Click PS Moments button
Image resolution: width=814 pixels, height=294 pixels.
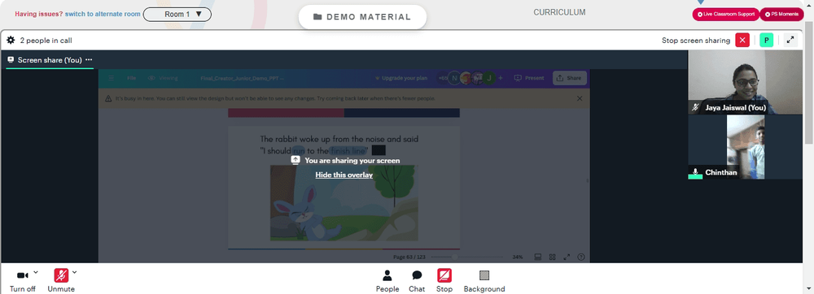[x=781, y=15]
